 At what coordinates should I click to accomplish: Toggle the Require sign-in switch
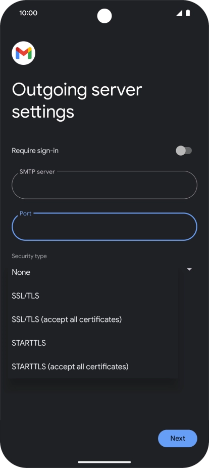(x=184, y=151)
